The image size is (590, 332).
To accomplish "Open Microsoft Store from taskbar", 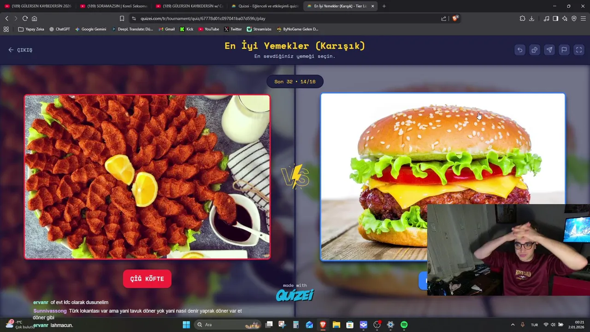I will tap(350, 325).
